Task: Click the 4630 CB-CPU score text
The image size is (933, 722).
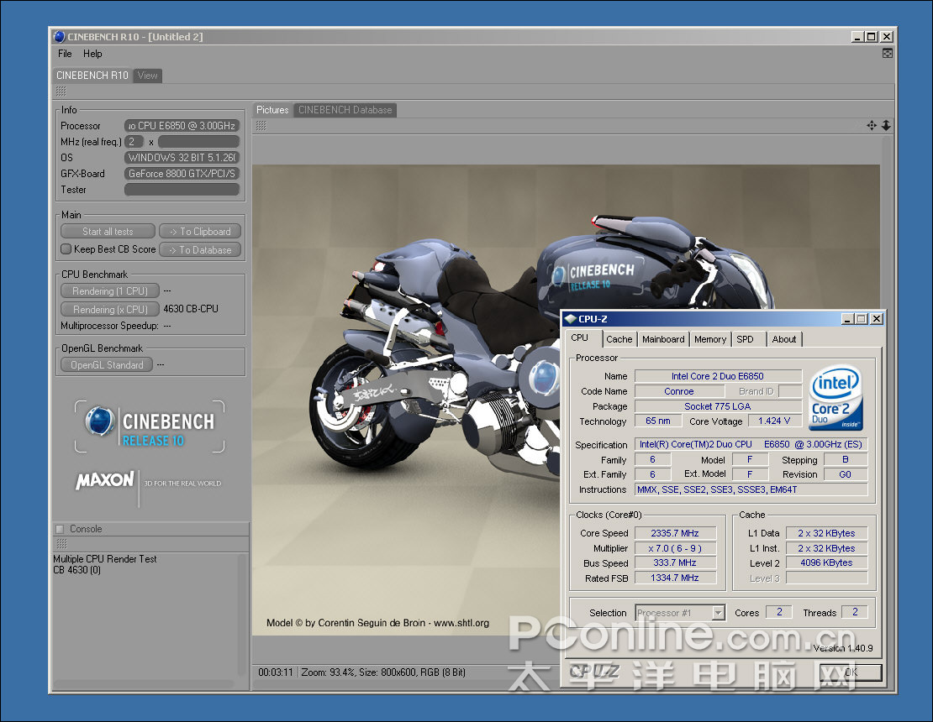Action: pos(191,309)
